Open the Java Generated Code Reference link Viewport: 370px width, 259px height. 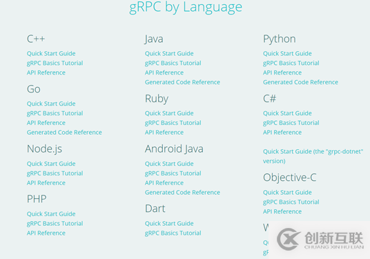point(182,82)
